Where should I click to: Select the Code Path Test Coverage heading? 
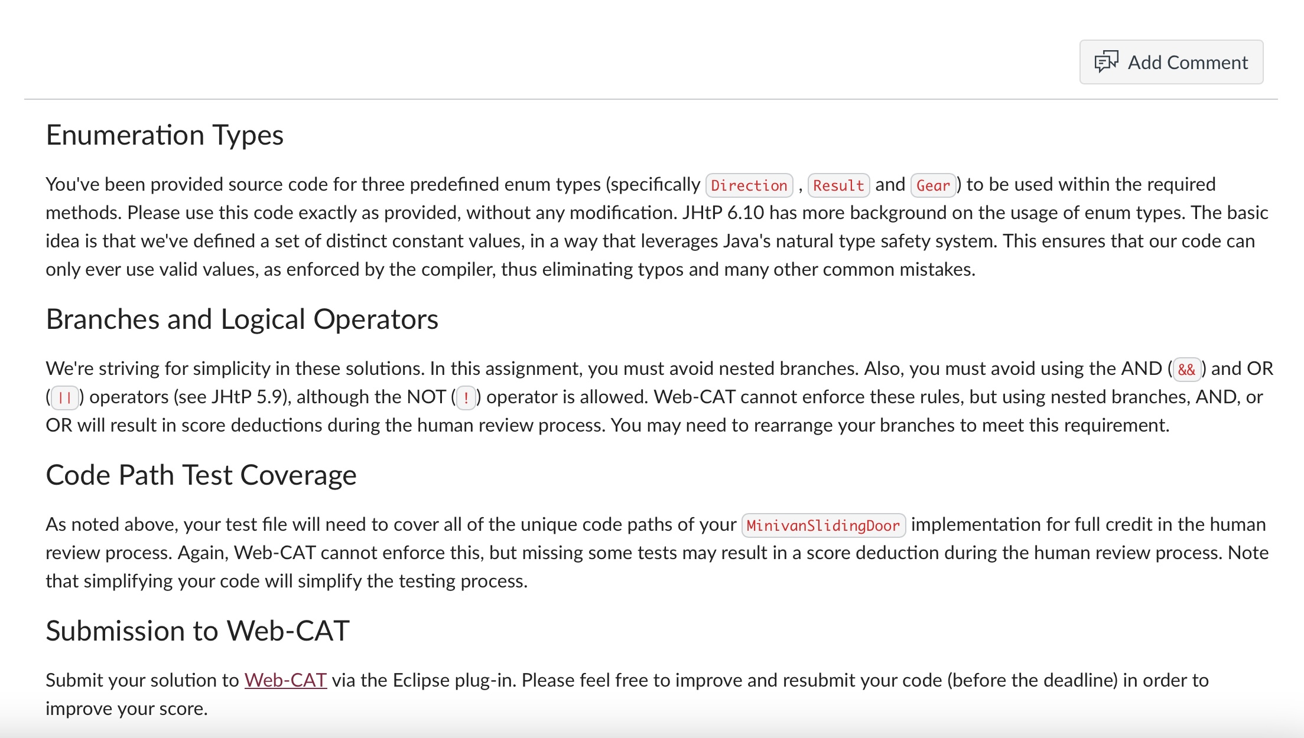coord(201,475)
